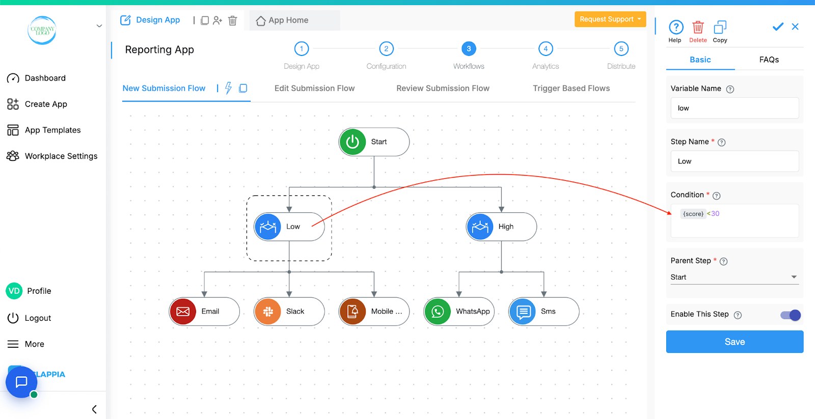Screen dimensions: 815x419
Task: Expand the More menu in sidebar
Action: click(x=25, y=344)
